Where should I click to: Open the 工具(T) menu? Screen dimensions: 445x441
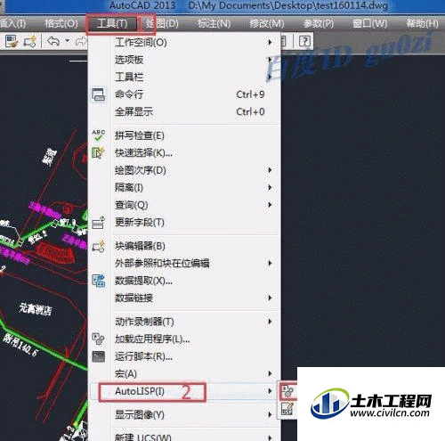tap(112, 23)
